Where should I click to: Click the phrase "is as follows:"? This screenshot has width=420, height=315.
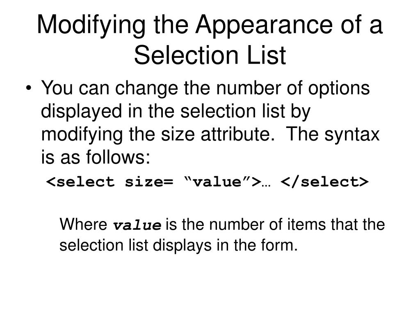[96, 157]
